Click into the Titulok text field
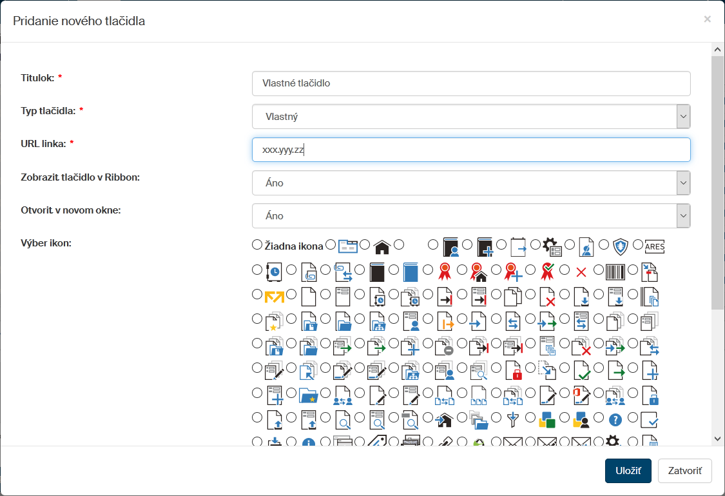The image size is (725, 496). 470,83
